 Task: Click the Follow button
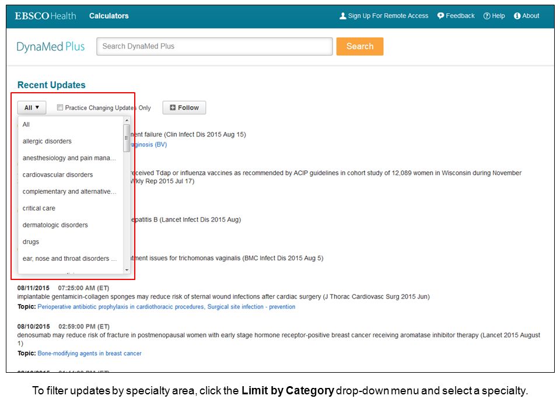(184, 107)
